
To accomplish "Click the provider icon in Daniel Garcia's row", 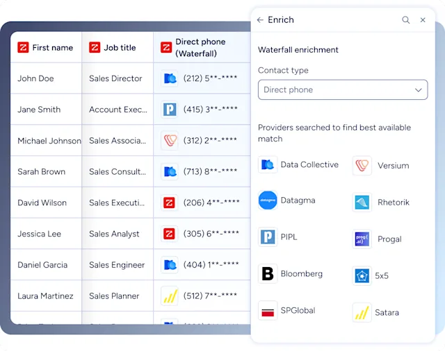I will tap(170, 265).
